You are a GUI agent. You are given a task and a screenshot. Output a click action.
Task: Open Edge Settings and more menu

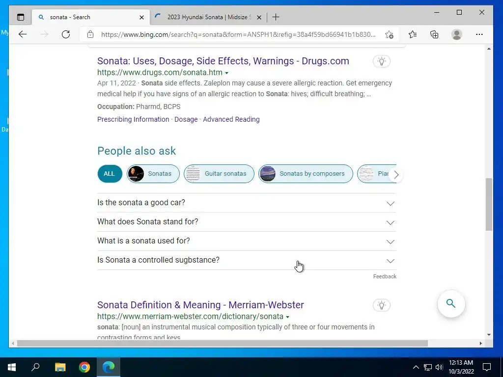click(x=479, y=34)
